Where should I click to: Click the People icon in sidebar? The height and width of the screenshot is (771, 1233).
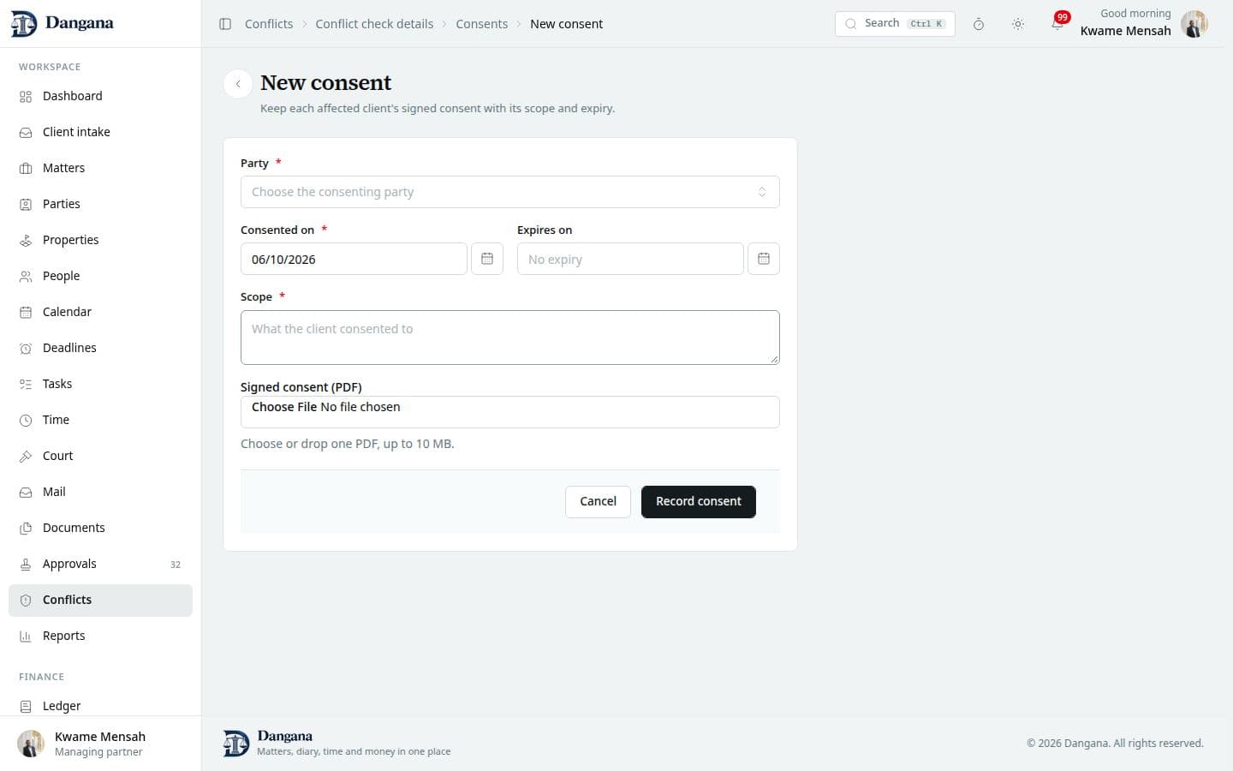(x=26, y=277)
